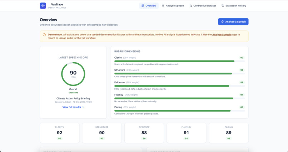Follow the Analyse Speech link in banner
Viewport: 288px width, 152px height.
(x=222, y=35)
